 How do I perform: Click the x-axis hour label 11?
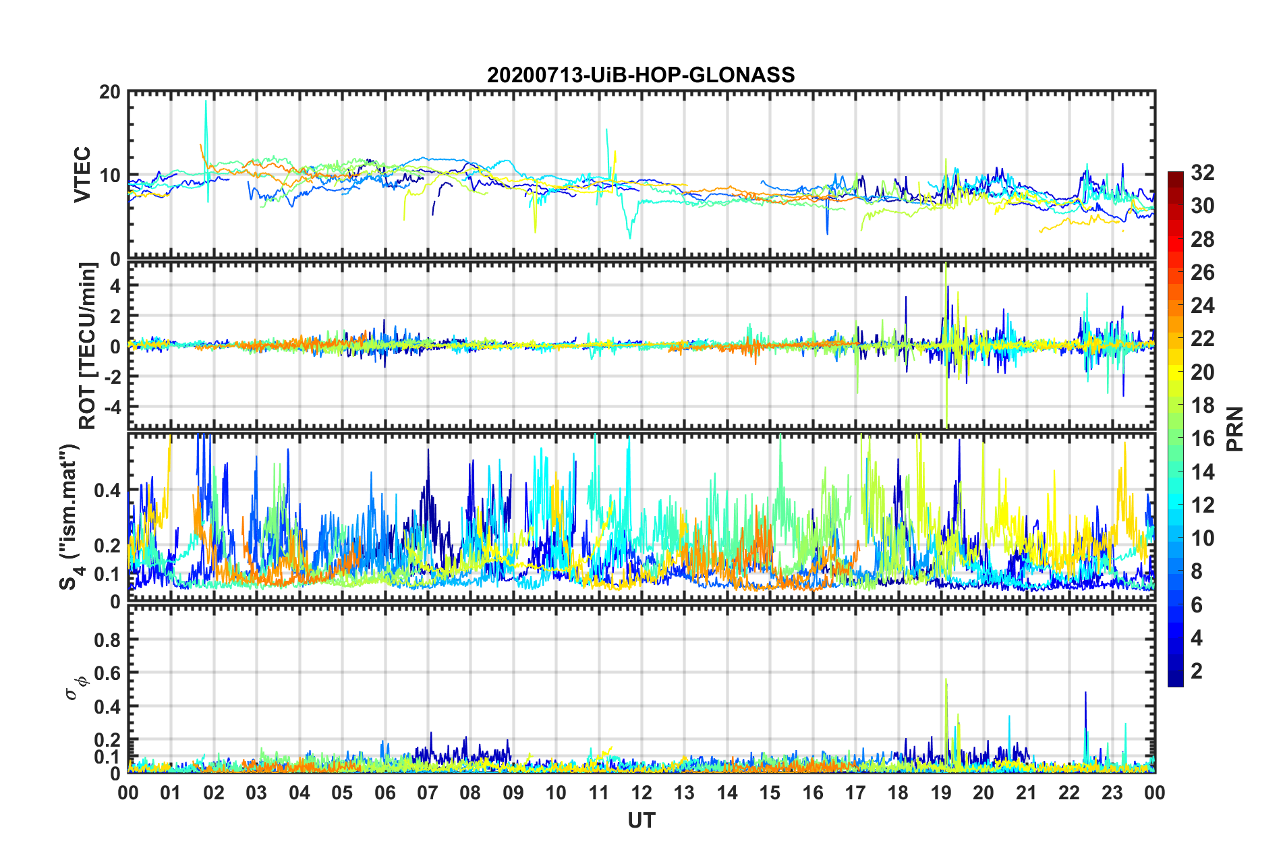tap(598, 793)
